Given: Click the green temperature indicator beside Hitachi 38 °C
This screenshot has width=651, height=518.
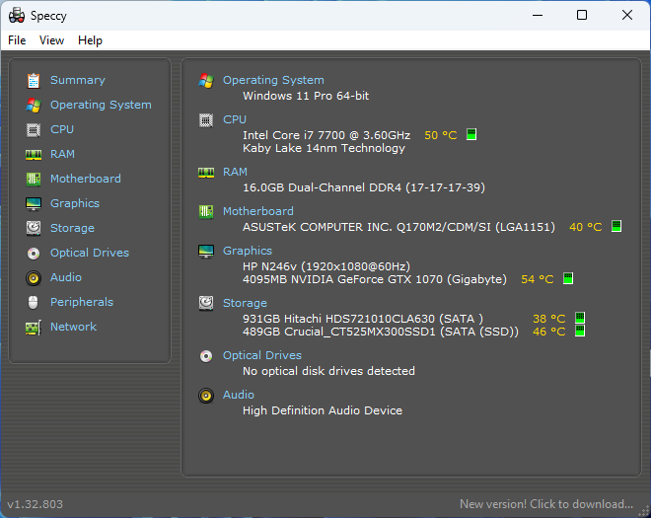Looking at the screenshot, I should (x=580, y=318).
